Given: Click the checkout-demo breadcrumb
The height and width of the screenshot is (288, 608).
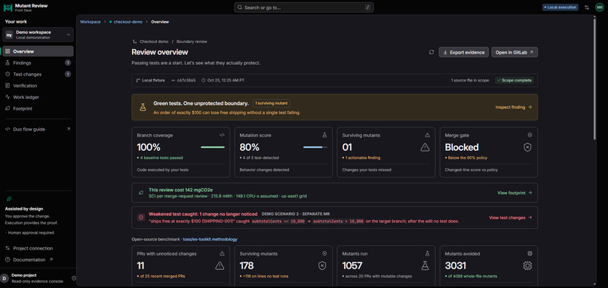Looking at the screenshot, I should 128,22.
